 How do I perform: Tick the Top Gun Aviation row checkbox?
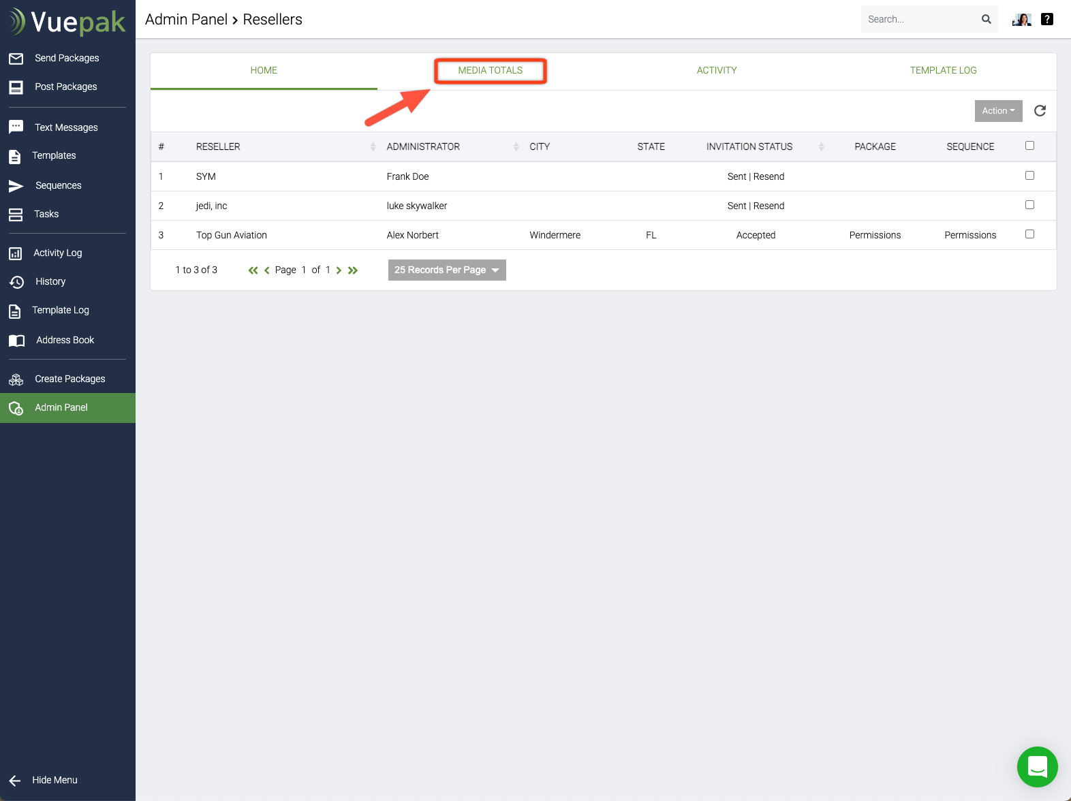pos(1029,234)
